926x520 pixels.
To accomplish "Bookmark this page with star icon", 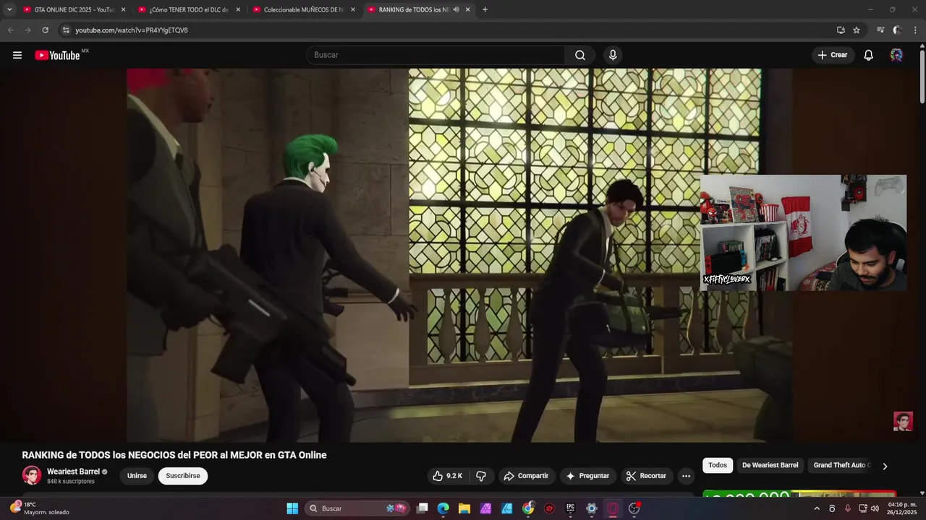I will click(857, 30).
